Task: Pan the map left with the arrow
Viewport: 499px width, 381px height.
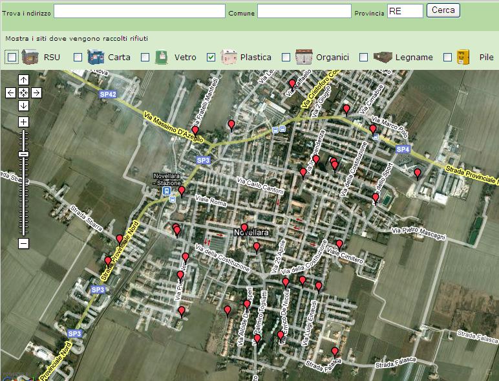Action: (10, 93)
